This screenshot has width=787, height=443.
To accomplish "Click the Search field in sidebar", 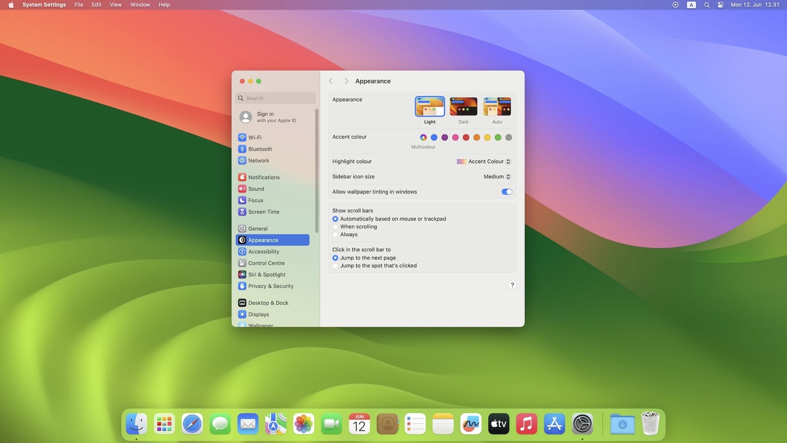I will pos(275,98).
